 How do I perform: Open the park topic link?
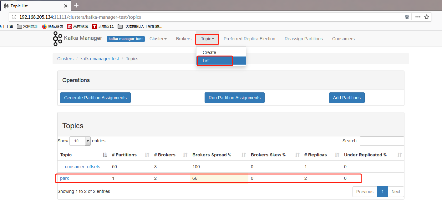tap(64, 178)
